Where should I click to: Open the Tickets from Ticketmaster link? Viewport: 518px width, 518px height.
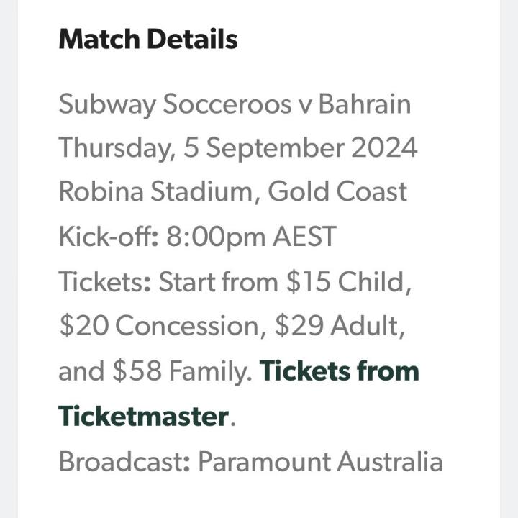[x=339, y=371]
